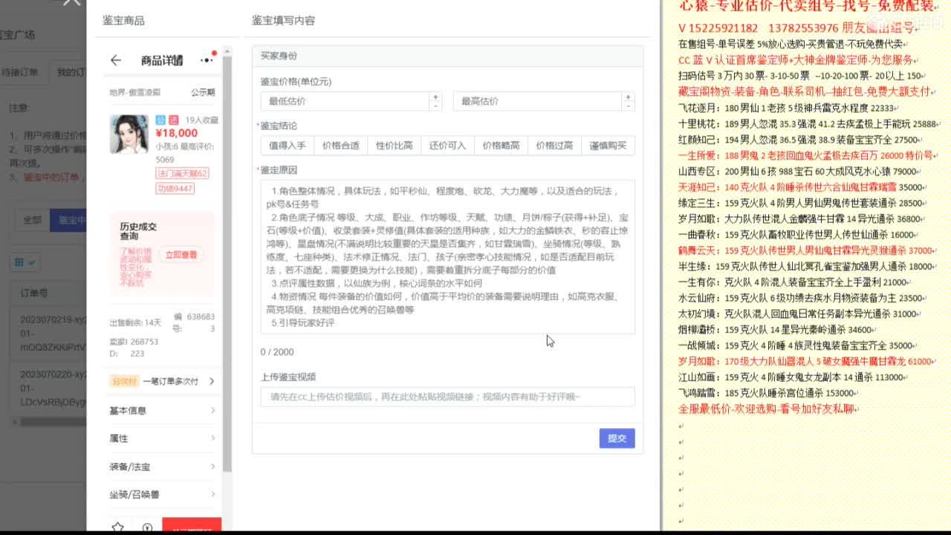Select conclusion 值得入手
951x535 pixels.
288,146
